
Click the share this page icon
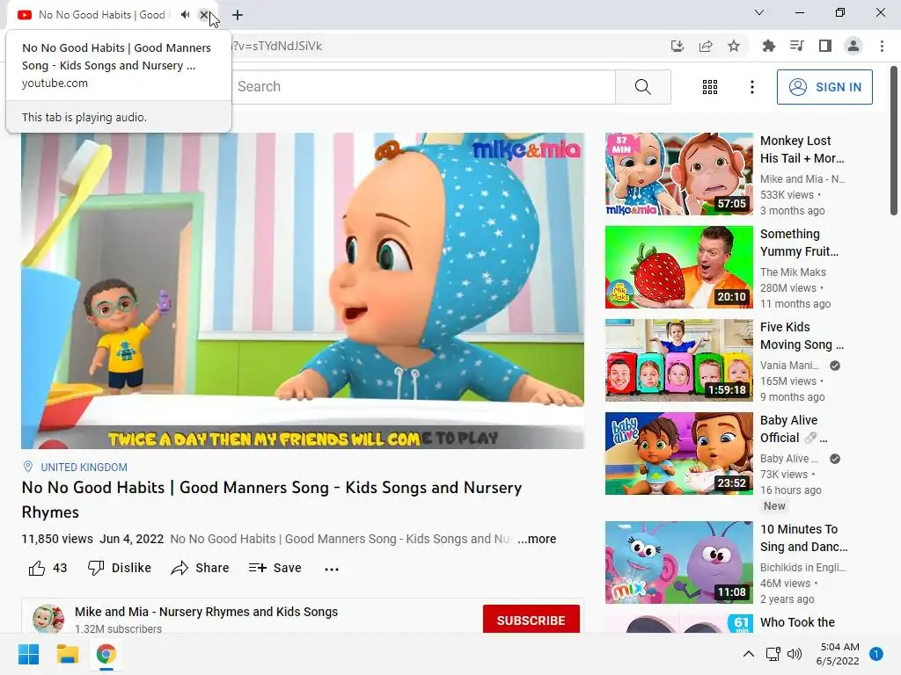point(706,46)
